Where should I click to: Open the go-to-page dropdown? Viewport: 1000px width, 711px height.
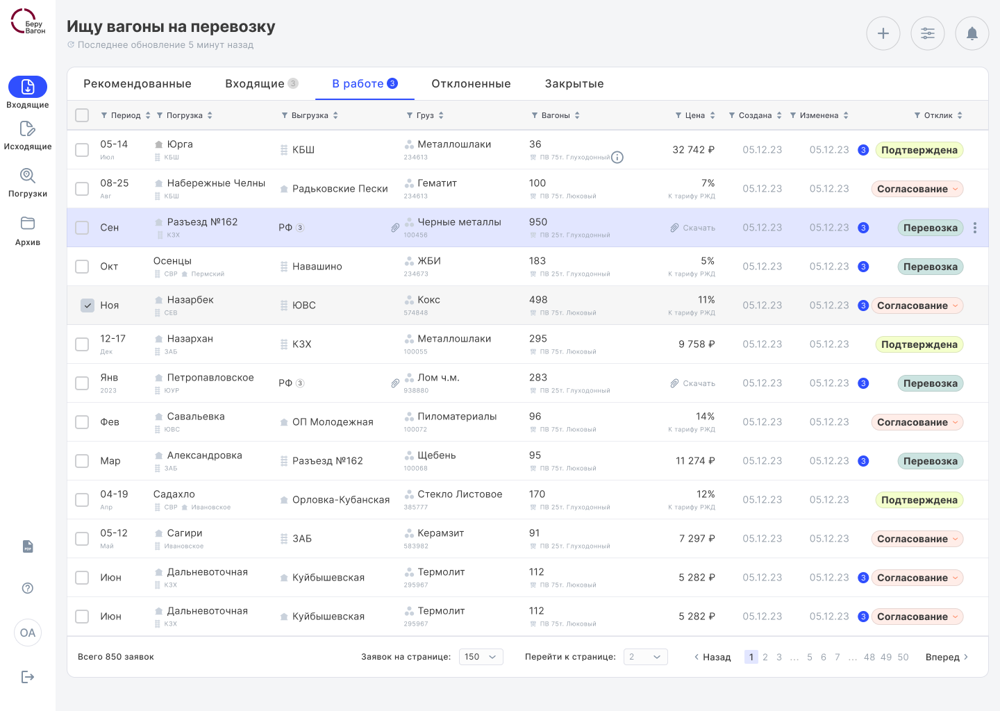[645, 657]
